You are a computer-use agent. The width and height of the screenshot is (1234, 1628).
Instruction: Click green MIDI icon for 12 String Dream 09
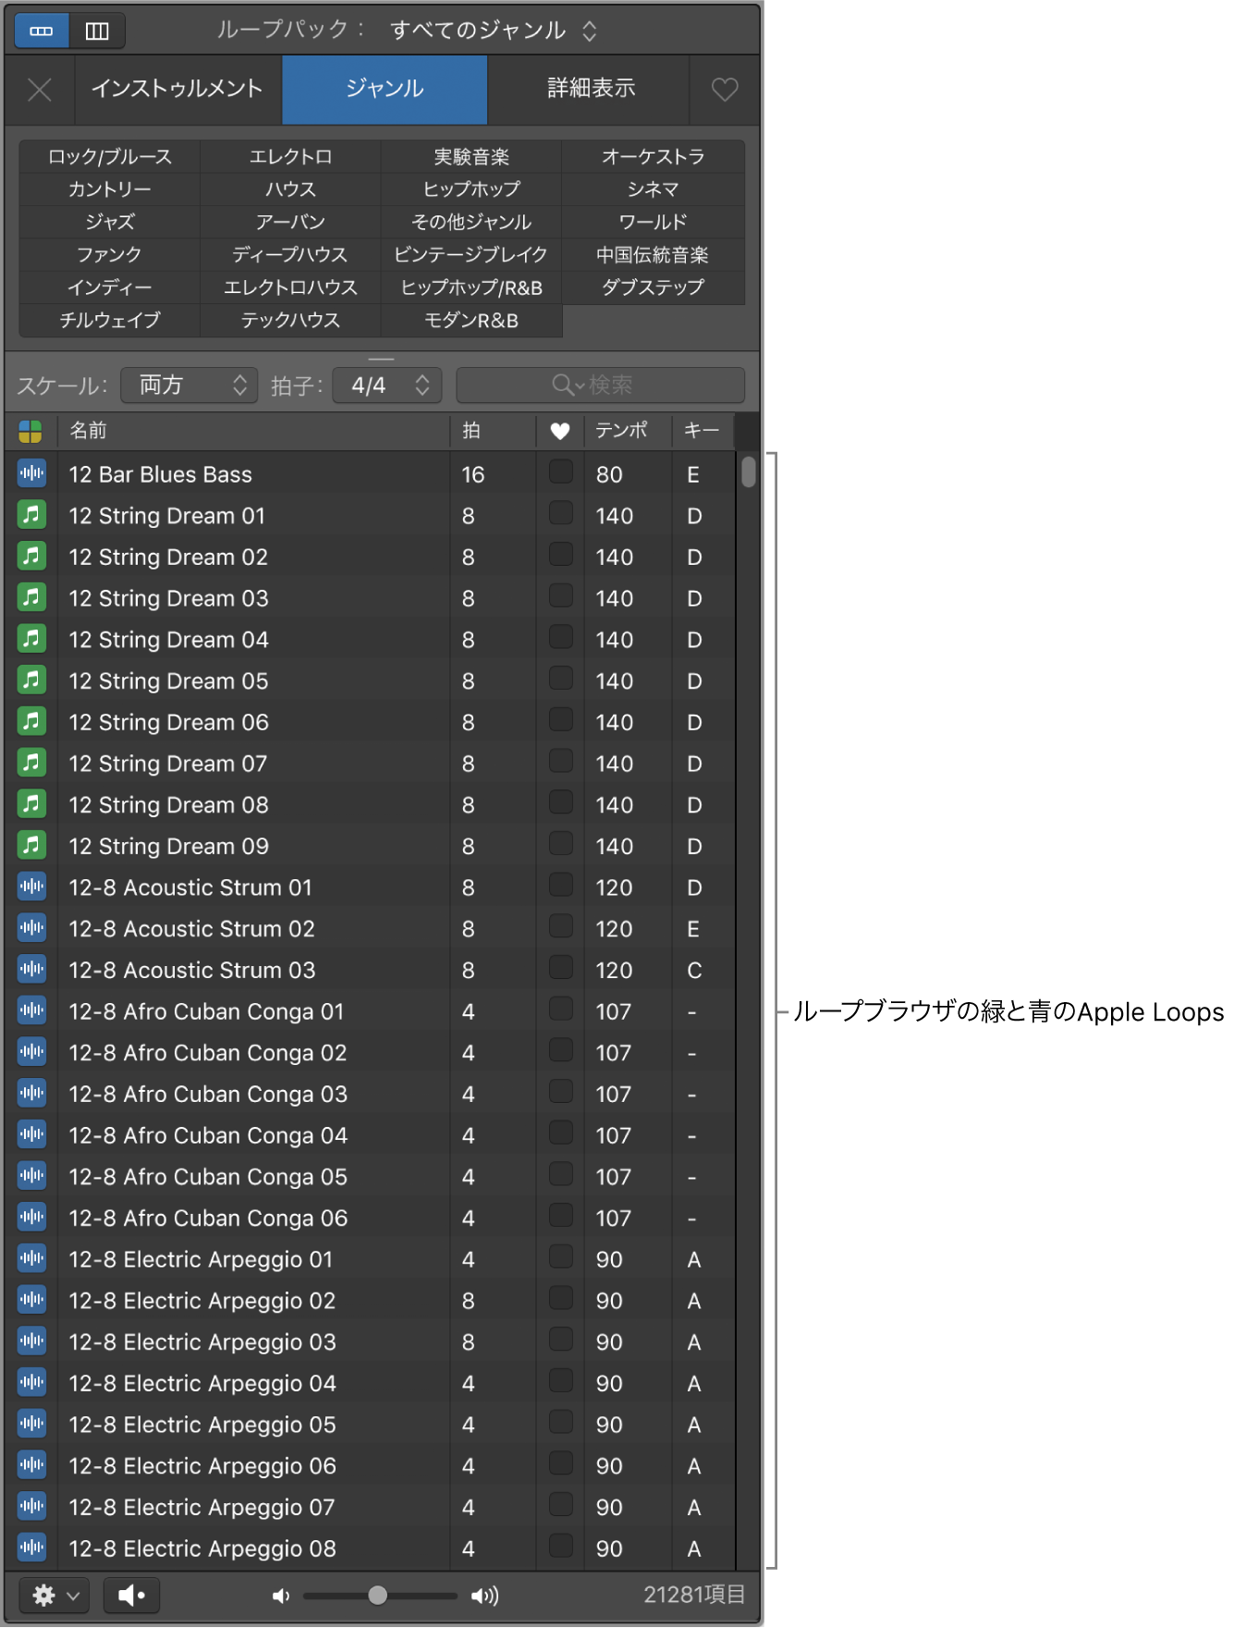[x=31, y=845]
